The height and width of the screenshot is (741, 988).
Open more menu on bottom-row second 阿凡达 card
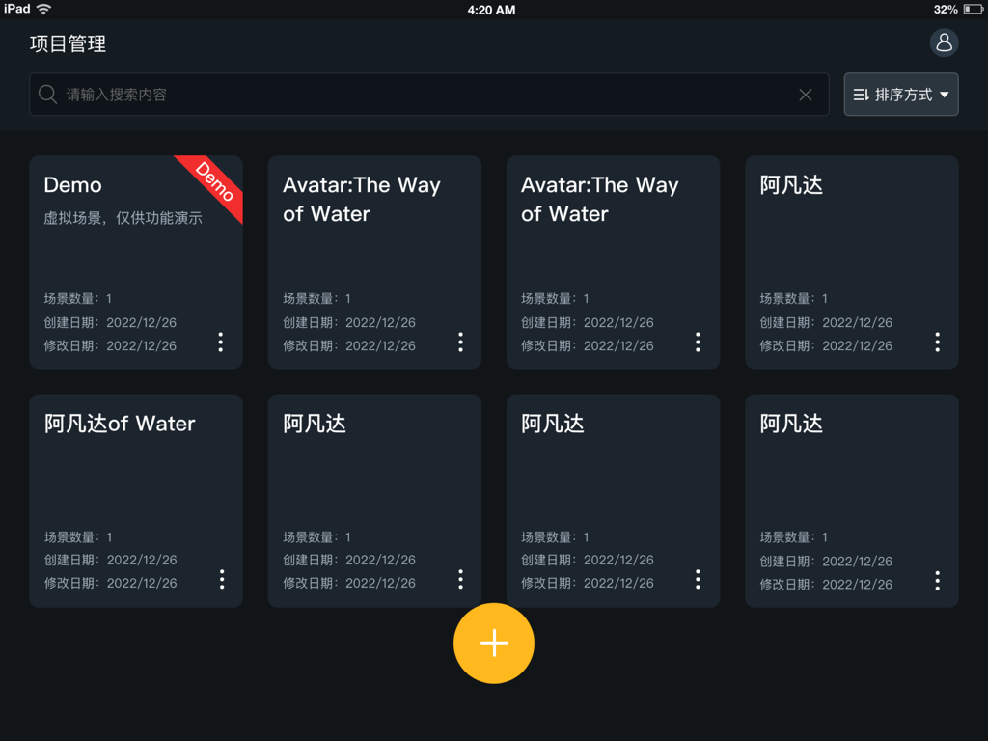[x=460, y=579]
